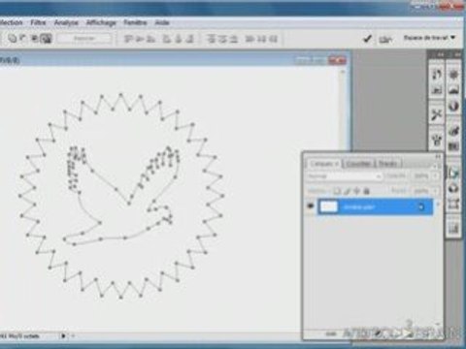Open the Affichage menu
466x349 pixels.
[x=101, y=22]
